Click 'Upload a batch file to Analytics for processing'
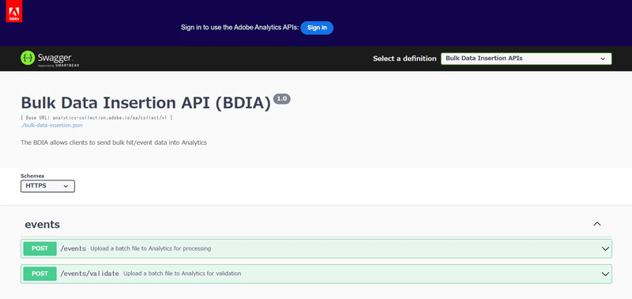632x299 pixels. tap(151, 248)
